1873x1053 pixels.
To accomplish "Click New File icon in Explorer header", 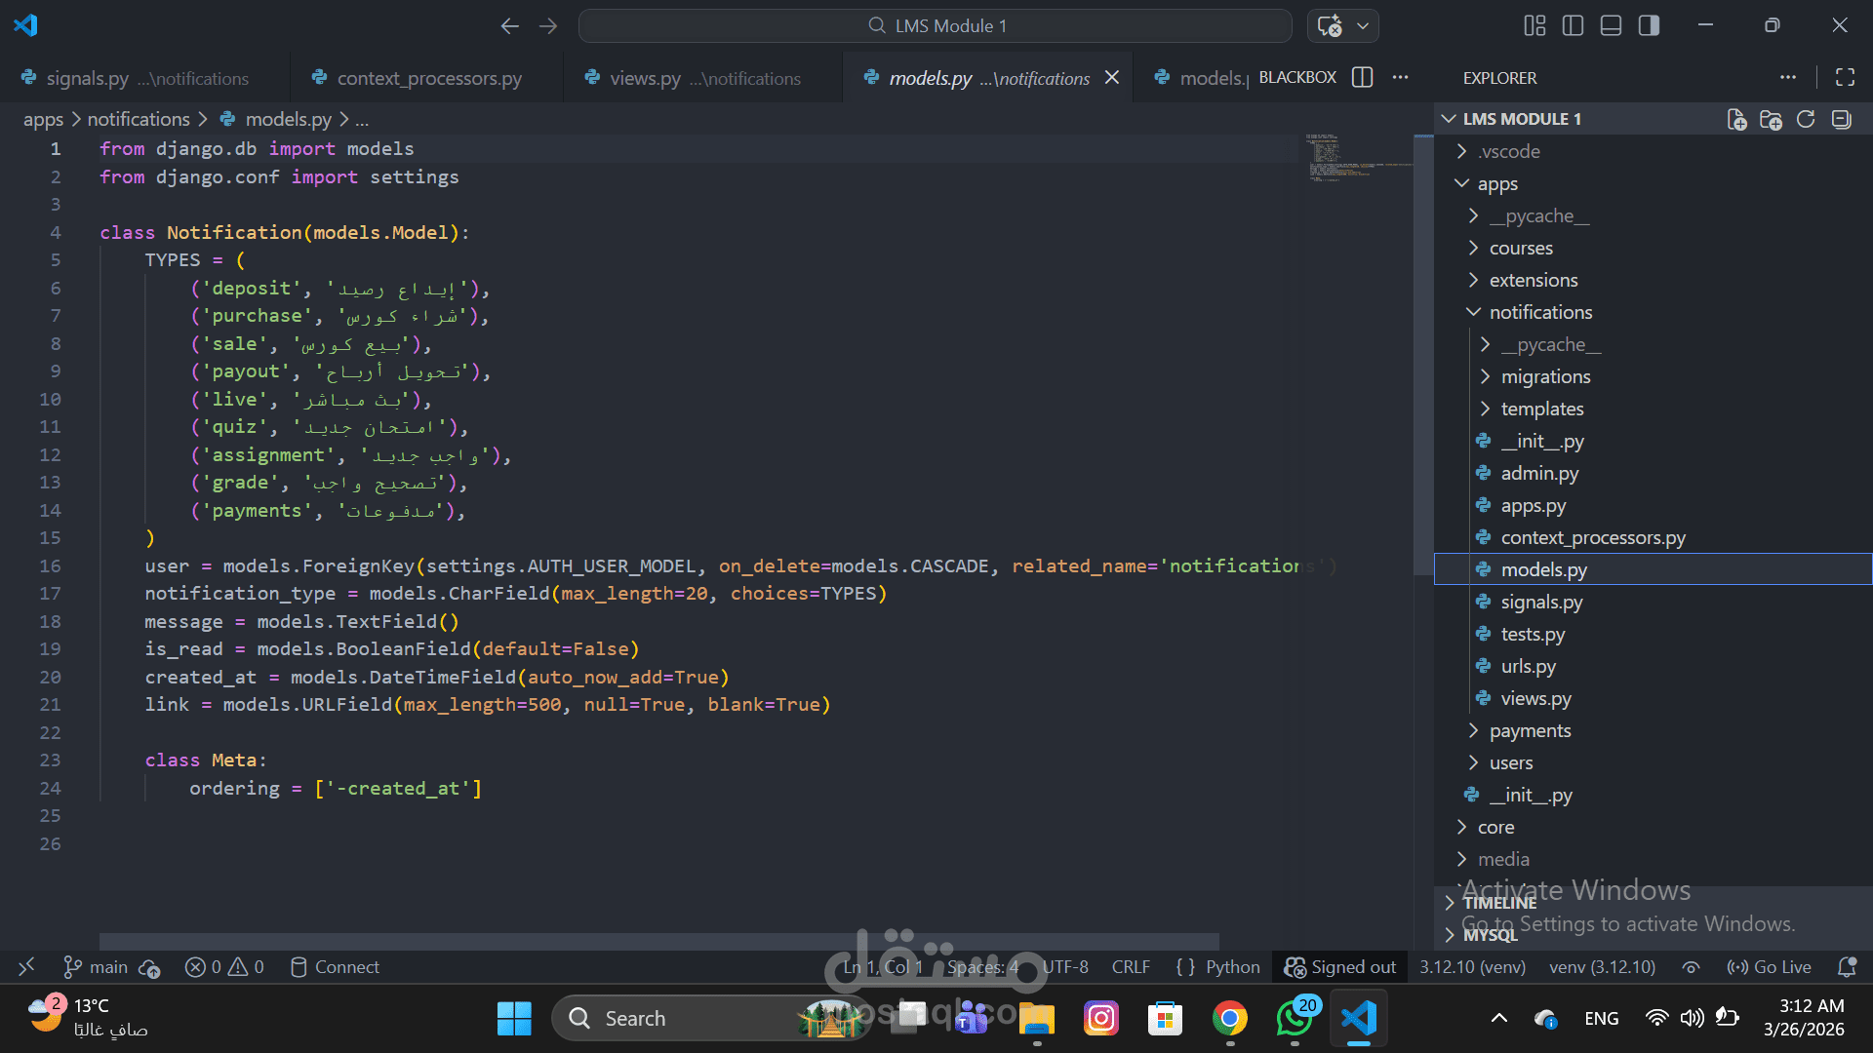I will (1736, 119).
